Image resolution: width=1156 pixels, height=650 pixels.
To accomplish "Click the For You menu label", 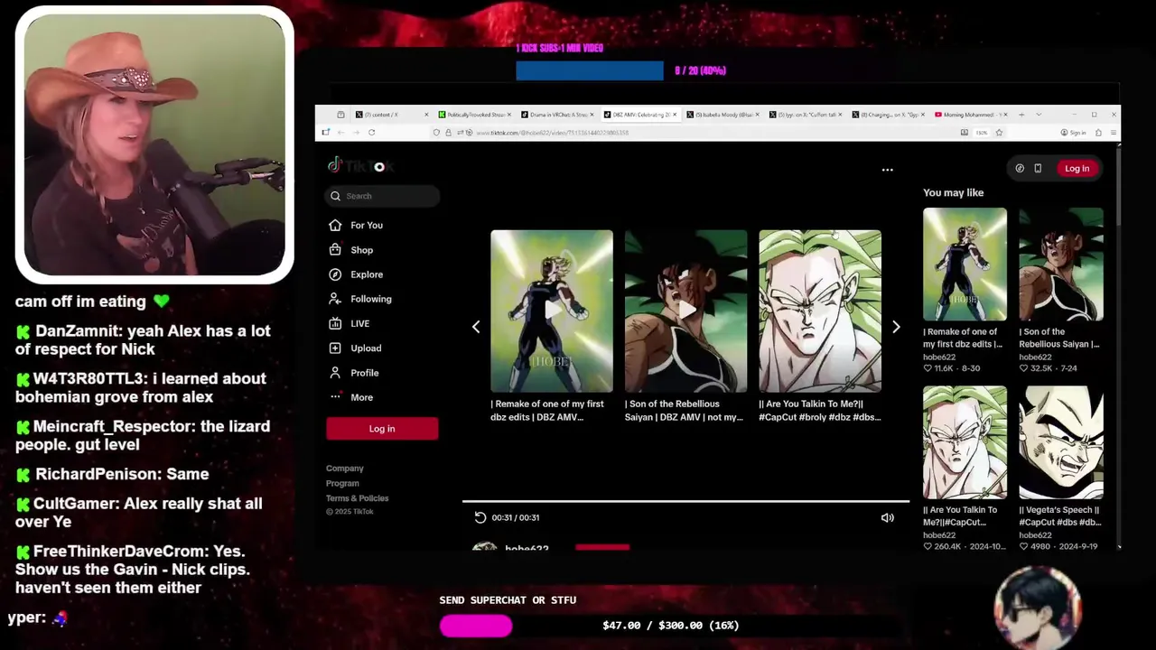I will (367, 225).
